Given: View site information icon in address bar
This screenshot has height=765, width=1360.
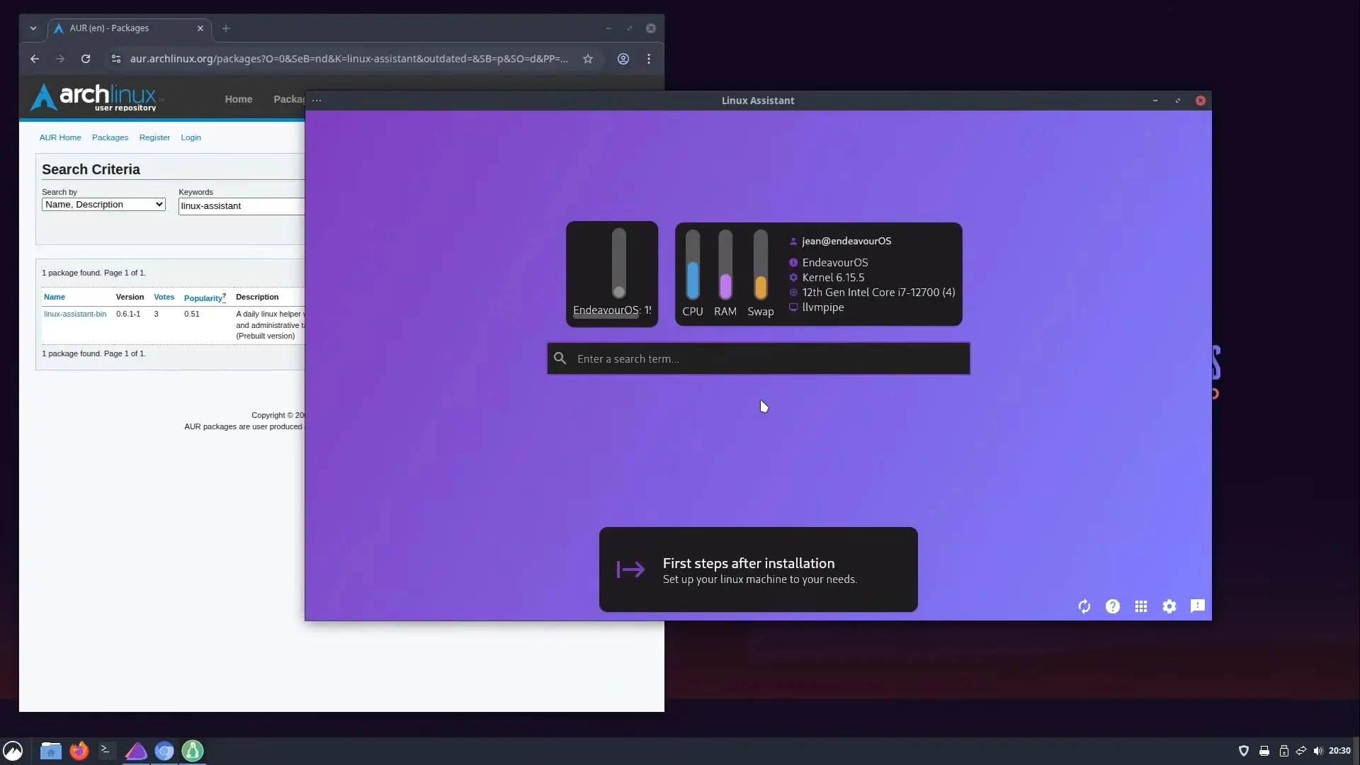Looking at the screenshot, I should [x=116, y=59].
